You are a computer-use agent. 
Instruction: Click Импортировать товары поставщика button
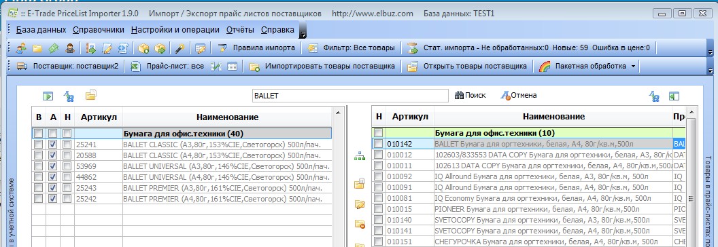click(322, 66)
